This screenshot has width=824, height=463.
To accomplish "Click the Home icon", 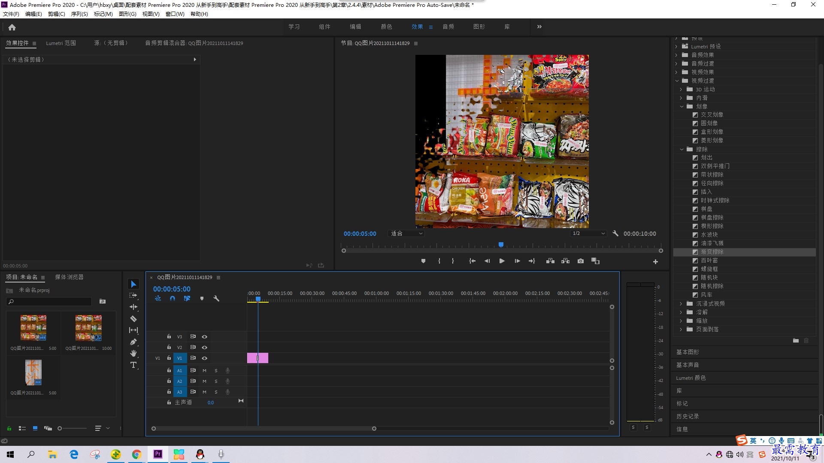I will pyautogui.click(x=12, y=27).
